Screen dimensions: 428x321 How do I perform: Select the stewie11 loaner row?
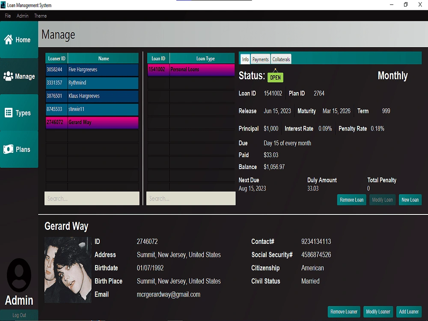click(x=92, y=109)
